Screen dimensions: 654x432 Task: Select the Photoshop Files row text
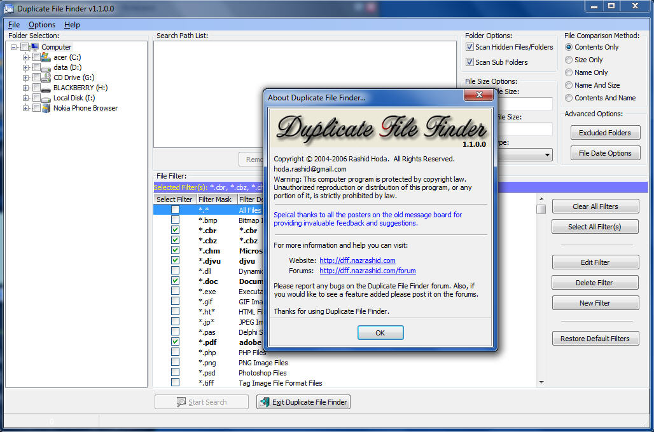click(x=262, y=373)
